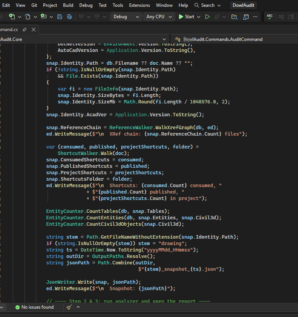Open the Project menu

[50, 5]
